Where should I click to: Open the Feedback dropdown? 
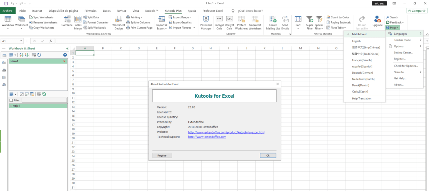coord(395,22)
